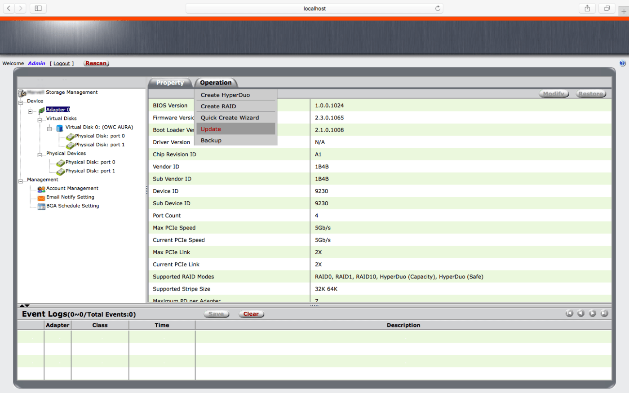The width and height of the screenshot is (629, 393).
Task: Toggle the browser sidebar button
Action: coord(38,8)
